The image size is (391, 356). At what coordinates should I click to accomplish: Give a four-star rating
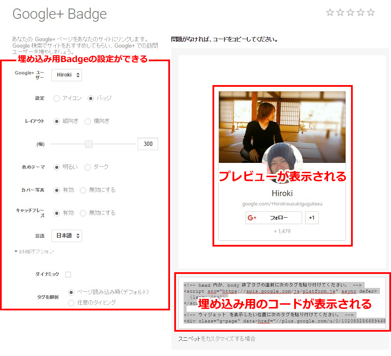[x=360, y=12]
